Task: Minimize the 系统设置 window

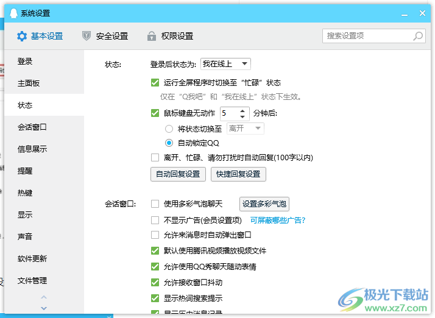Action: (x=405, y=13)
